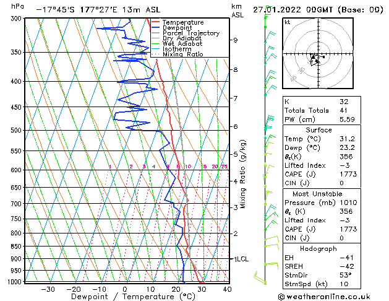
Task: Click the 9 km altitude label
Action: point(236,40)
